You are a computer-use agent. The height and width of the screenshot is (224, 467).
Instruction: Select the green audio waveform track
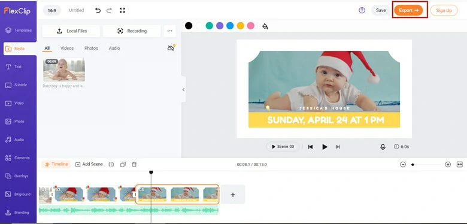tap(129, 210)
